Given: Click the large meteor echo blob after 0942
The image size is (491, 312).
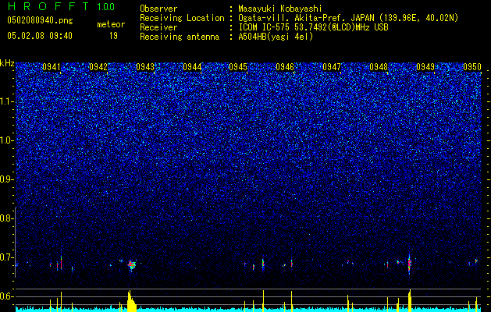Looking at the screenshot, I should [x=132, y=265].
